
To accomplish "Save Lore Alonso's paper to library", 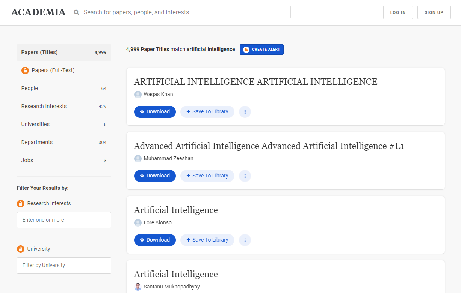I will [207, 240].
